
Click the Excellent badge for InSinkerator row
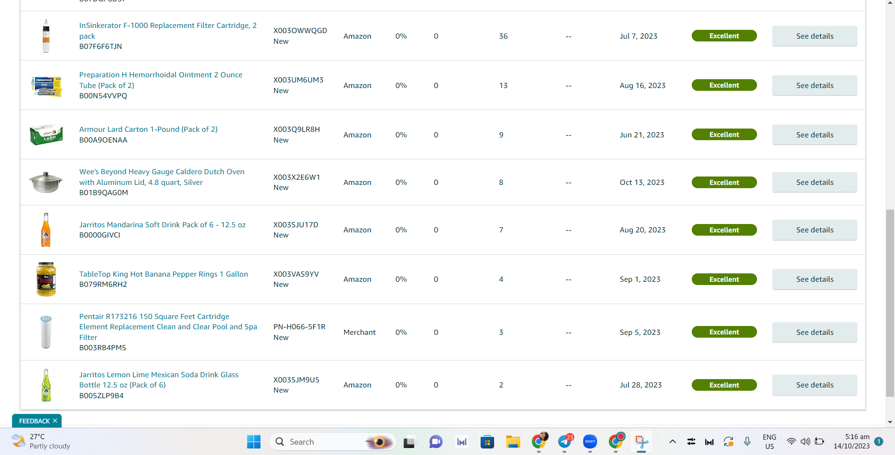(x=724, y=36)
